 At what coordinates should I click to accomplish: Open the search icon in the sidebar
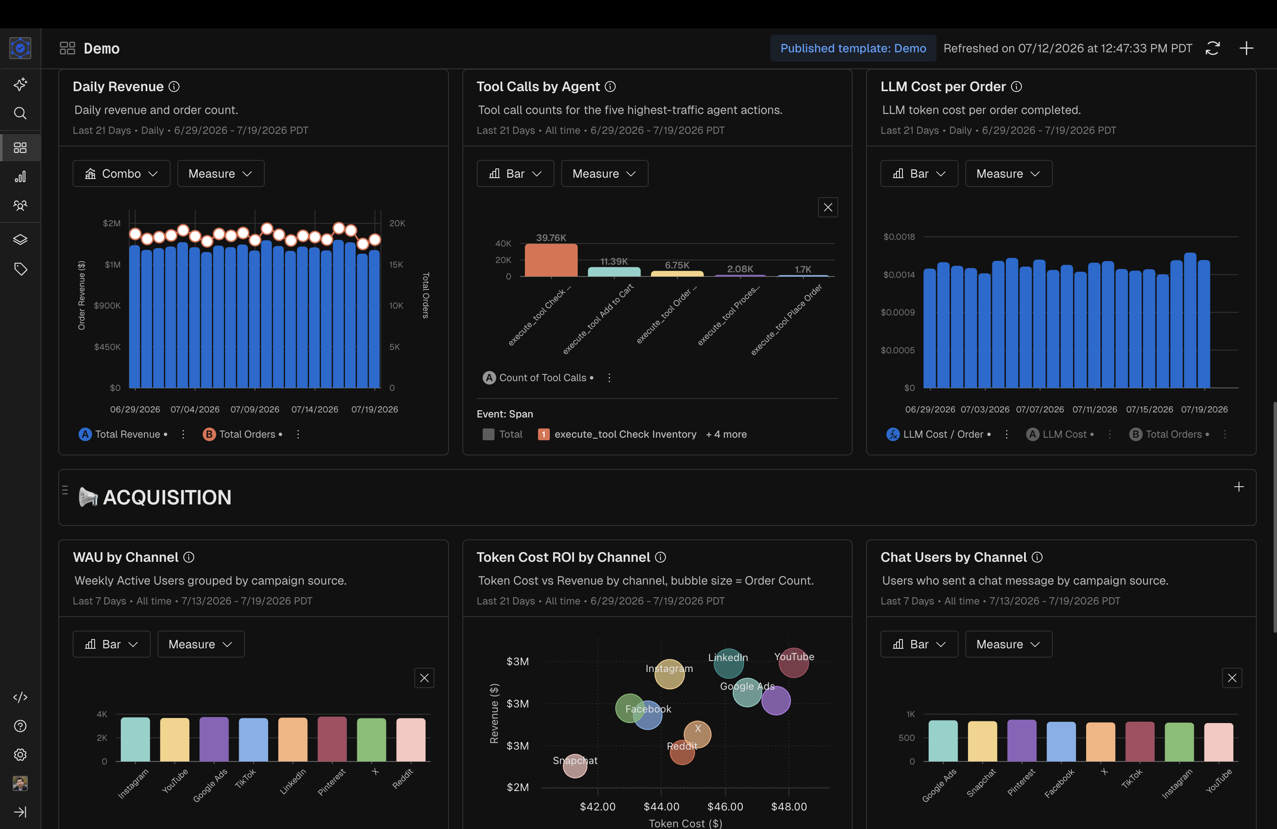click(20, 113)
